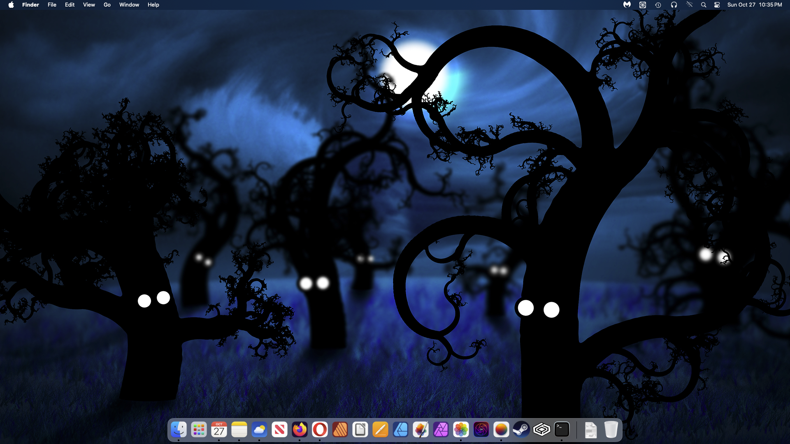The width and height of the screenshot is (790, 444).
Task: Open the View menu
Action: point(89,5)
